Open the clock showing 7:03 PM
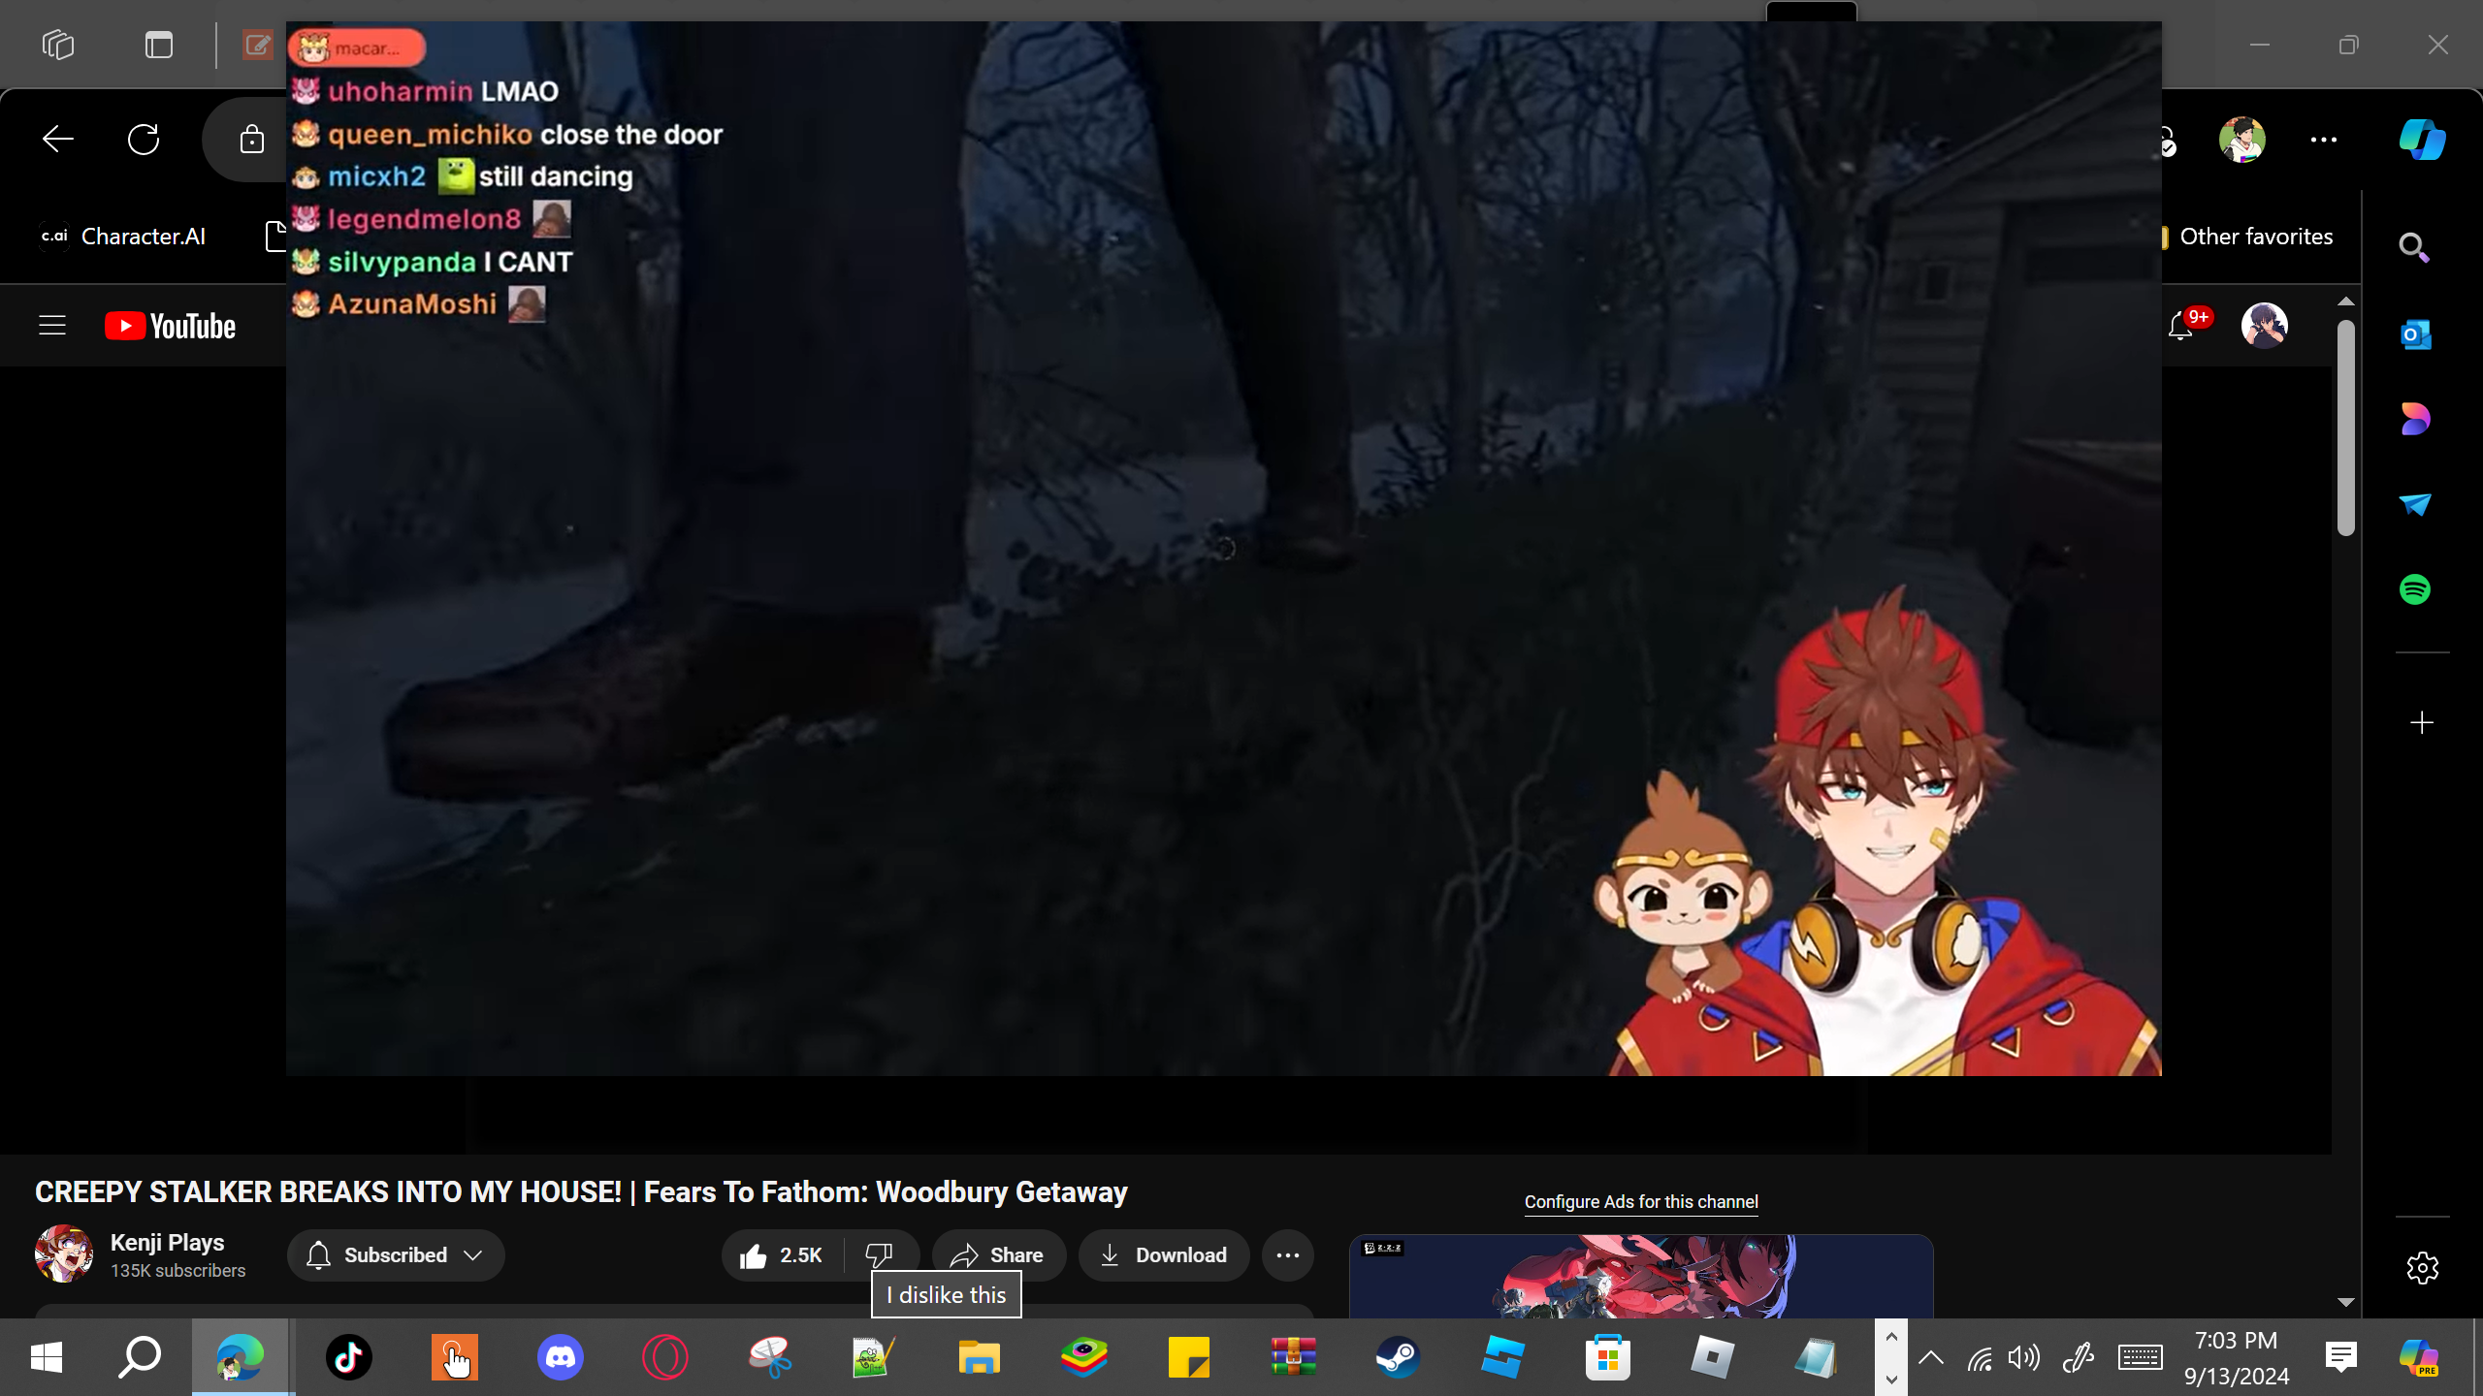 pyautogui.click(x=2237, y=1357)
